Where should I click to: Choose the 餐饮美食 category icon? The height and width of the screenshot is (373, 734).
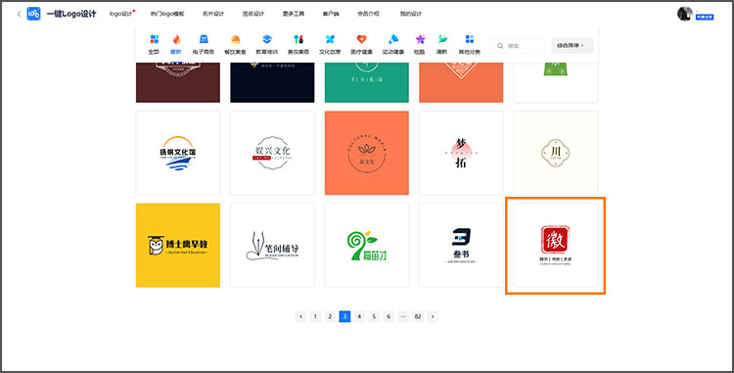click(235, 39)
